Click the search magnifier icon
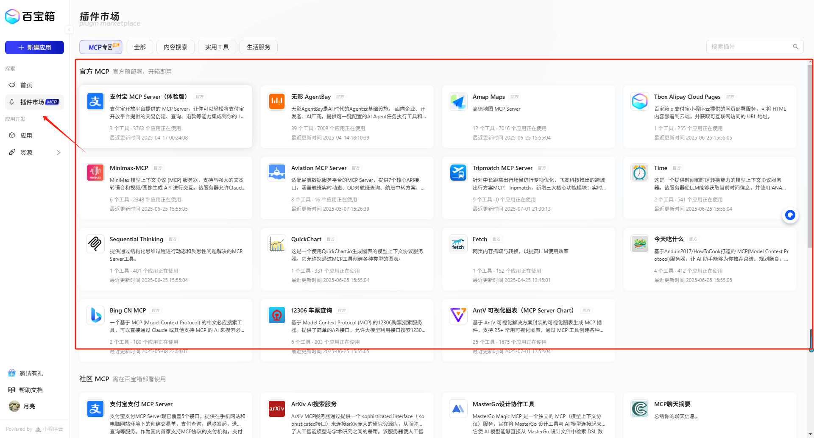 796,47
